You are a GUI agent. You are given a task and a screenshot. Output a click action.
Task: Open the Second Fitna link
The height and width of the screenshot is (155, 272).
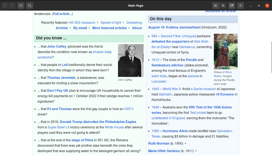[170, 36]
